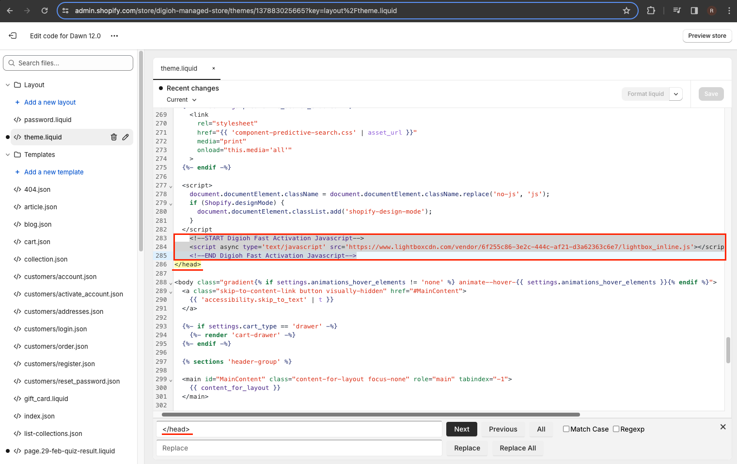The image size is (737, 464).
Task: Open cart.json template file
Action: pos(37,242)
